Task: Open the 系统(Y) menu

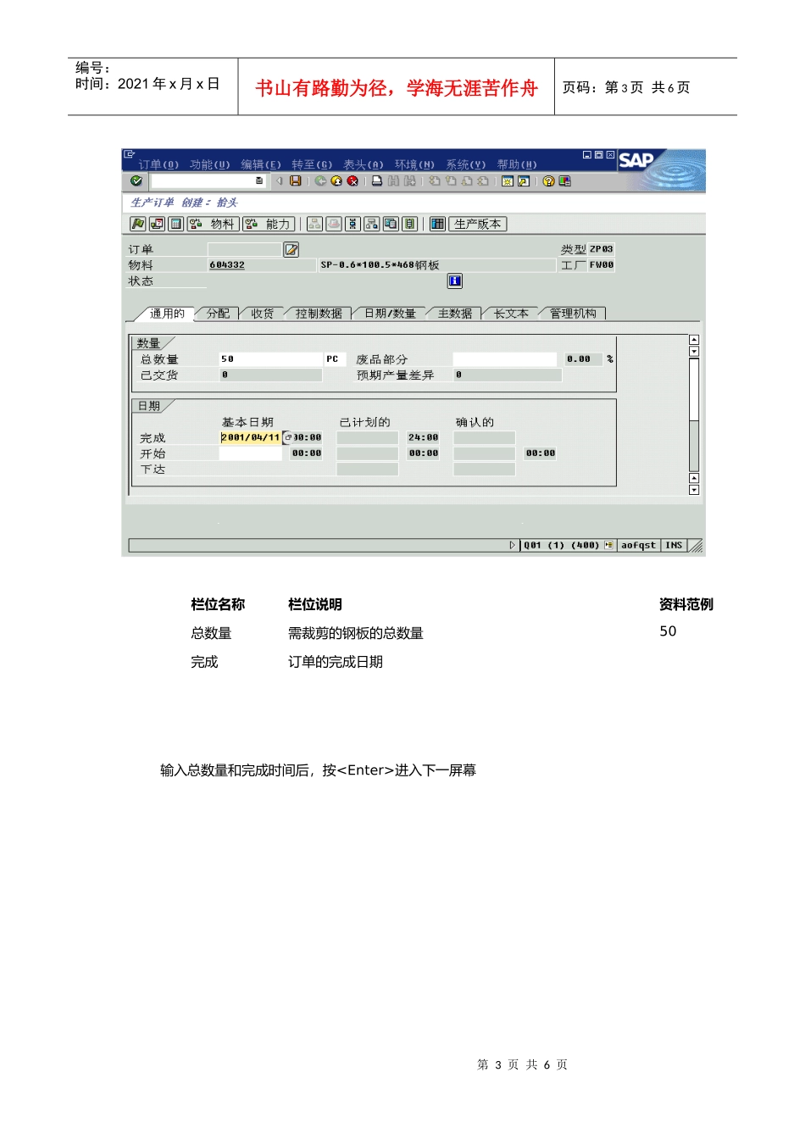Action: tap(465, 164)
